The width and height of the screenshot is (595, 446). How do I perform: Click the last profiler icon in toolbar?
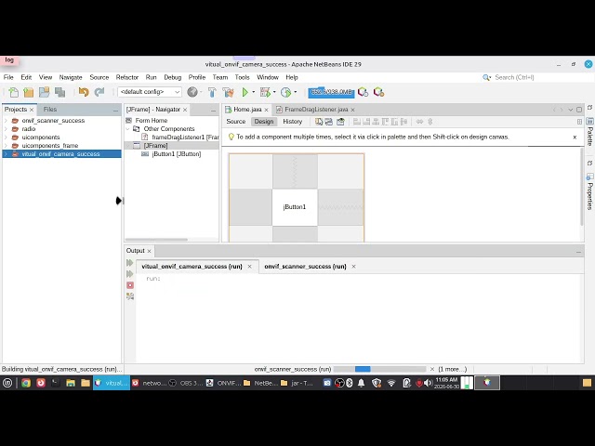(x=378, y=92)
